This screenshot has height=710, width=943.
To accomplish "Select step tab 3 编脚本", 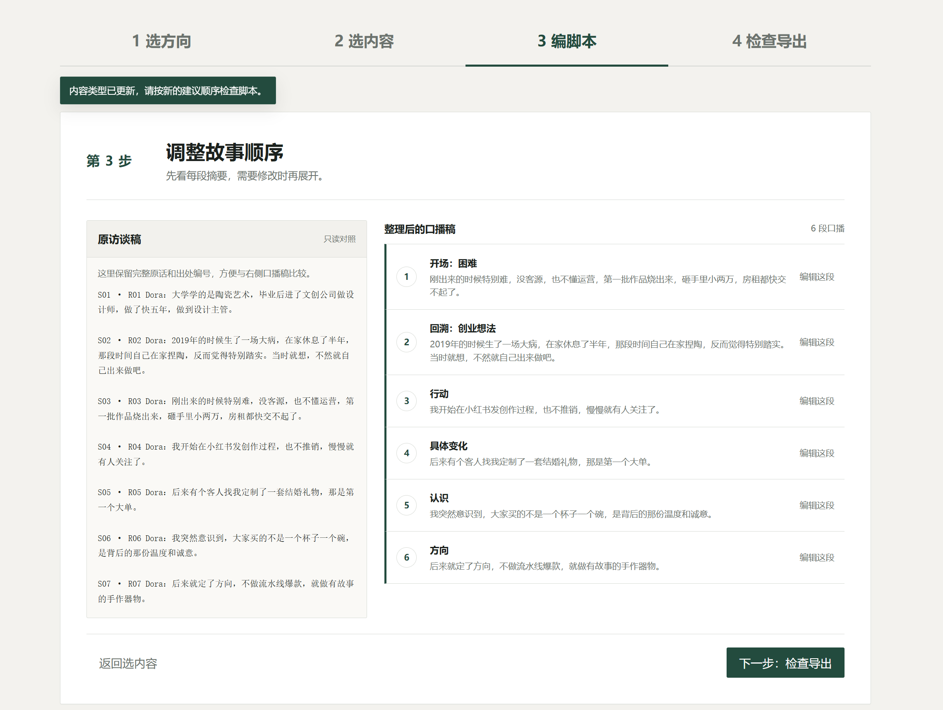I will click(x=566, y=41).
